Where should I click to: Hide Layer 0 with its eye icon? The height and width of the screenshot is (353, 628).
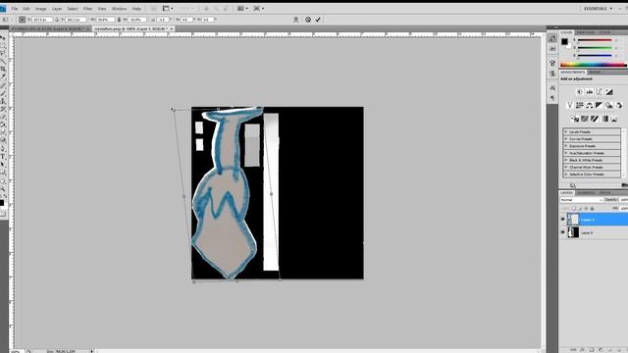[562, 232]
